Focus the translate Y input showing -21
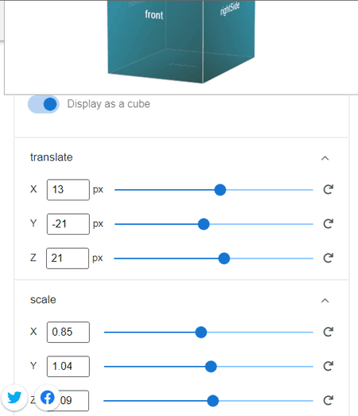358x416 pixels. (68, 224)
